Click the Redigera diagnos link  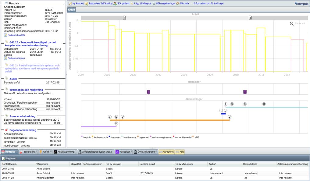pyautogui.click(x=16, y=58)
